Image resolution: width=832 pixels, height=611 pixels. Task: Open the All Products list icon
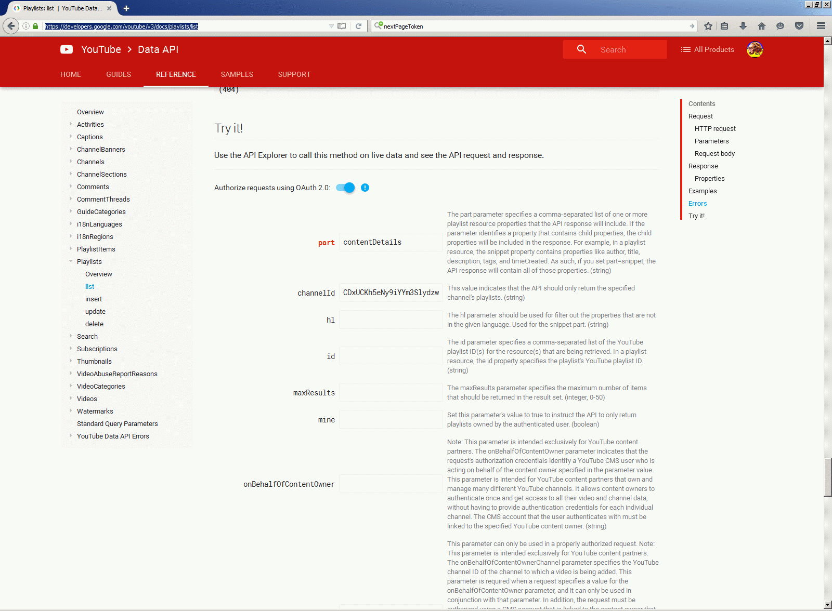click(686, 49)
